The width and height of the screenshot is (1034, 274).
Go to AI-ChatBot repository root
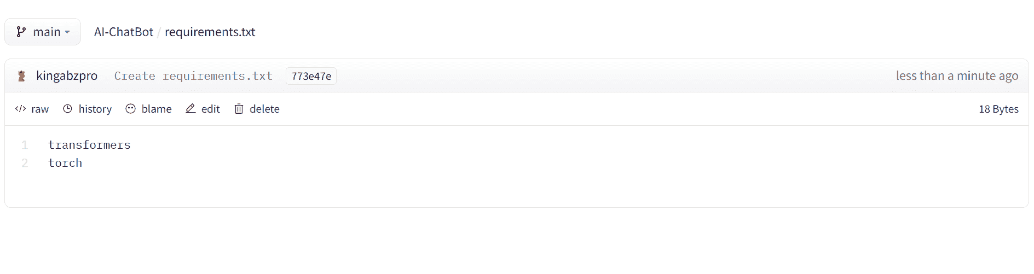[124, 32]
